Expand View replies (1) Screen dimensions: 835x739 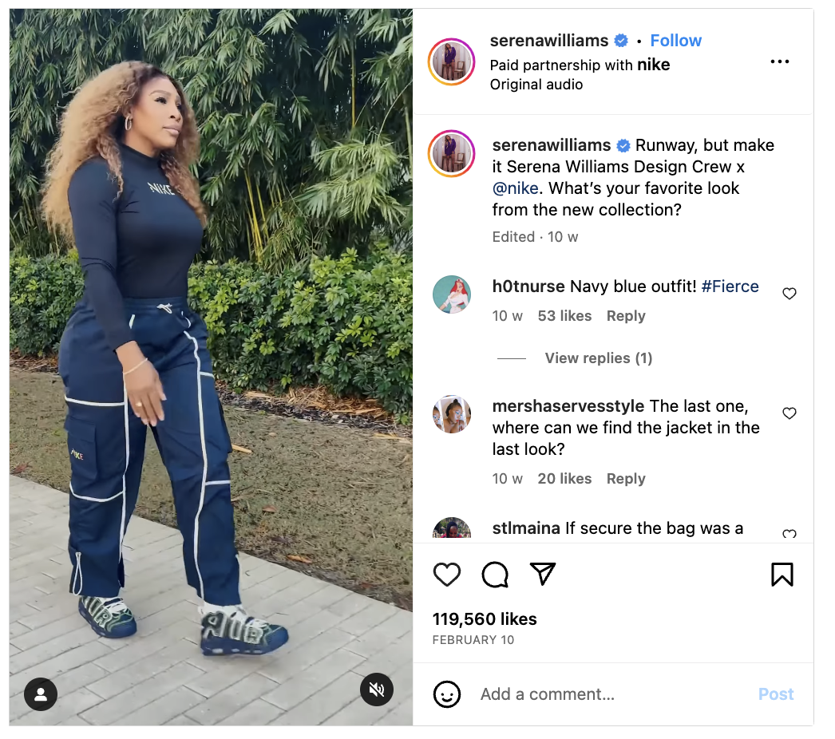598,358
